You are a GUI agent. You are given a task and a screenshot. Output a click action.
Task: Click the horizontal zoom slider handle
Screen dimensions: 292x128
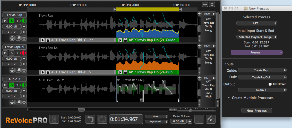[x=191, y=110]
